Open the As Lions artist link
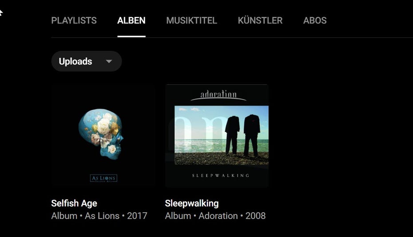The width and height of the screenshot is (413, 237). (102, 216)
